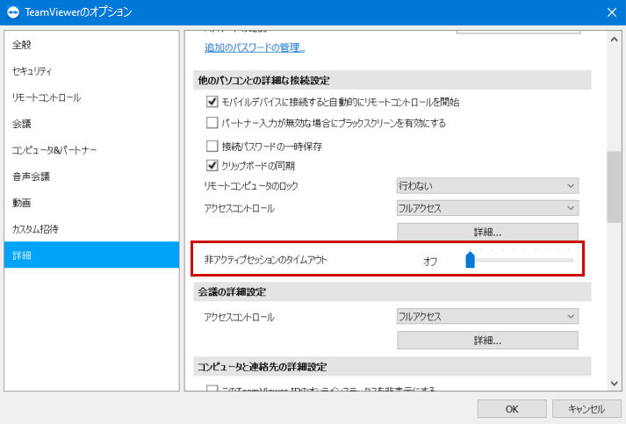Click the scrollbar up arrow

pos(615,40)
